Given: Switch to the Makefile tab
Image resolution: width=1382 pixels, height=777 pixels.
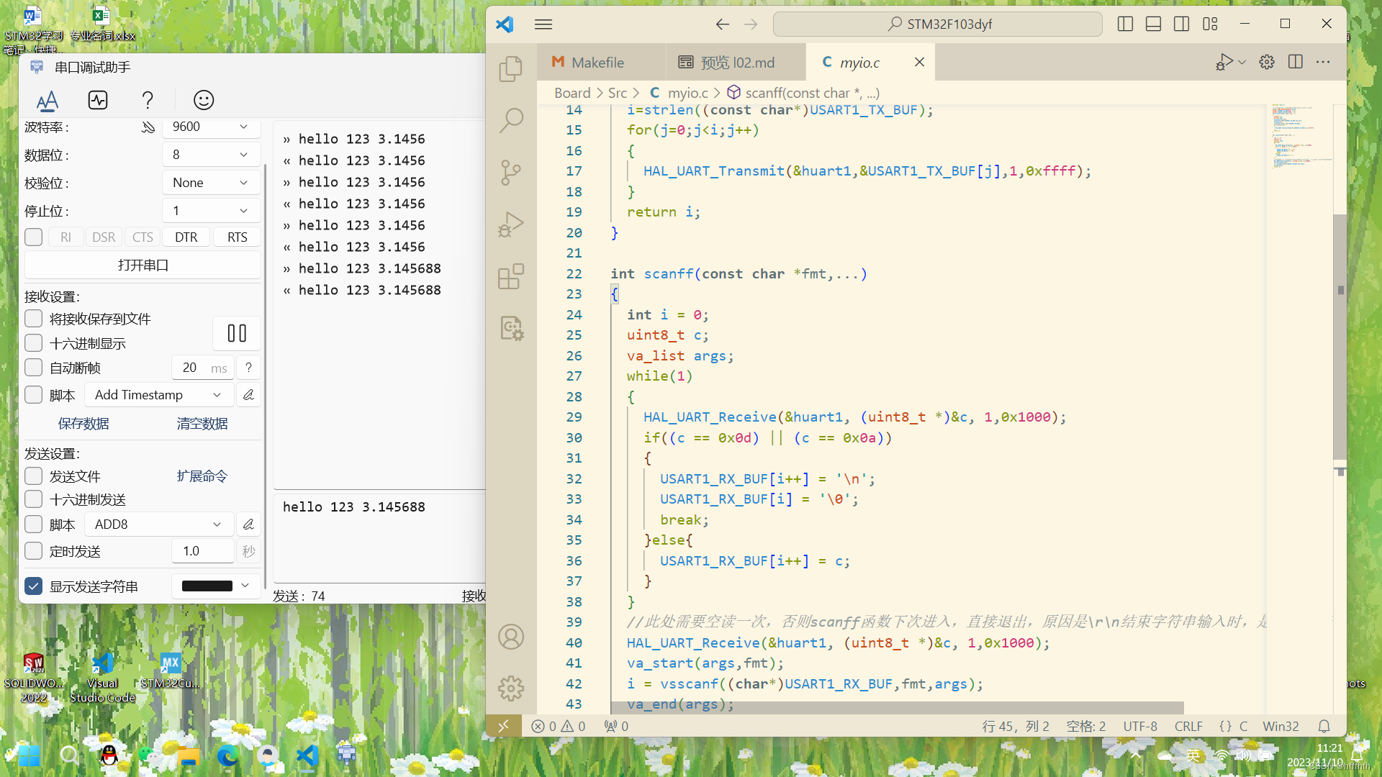Looking at the screenshot, I should (x=597, y=63).
